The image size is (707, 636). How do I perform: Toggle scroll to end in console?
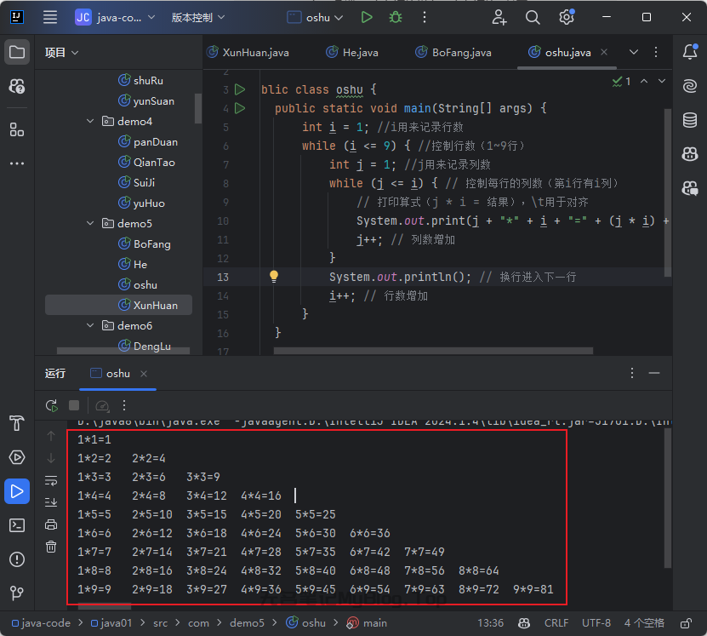51,502
